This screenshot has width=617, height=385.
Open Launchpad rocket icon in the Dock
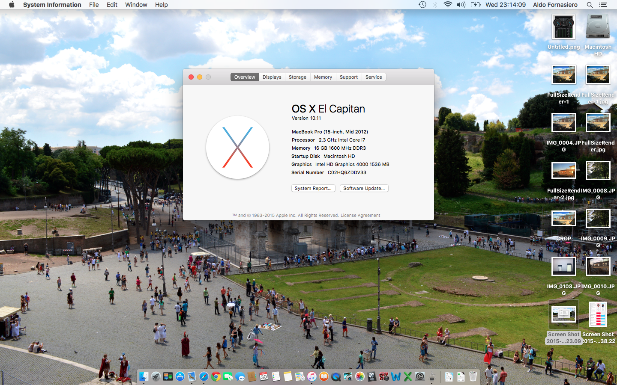[156, 376]
